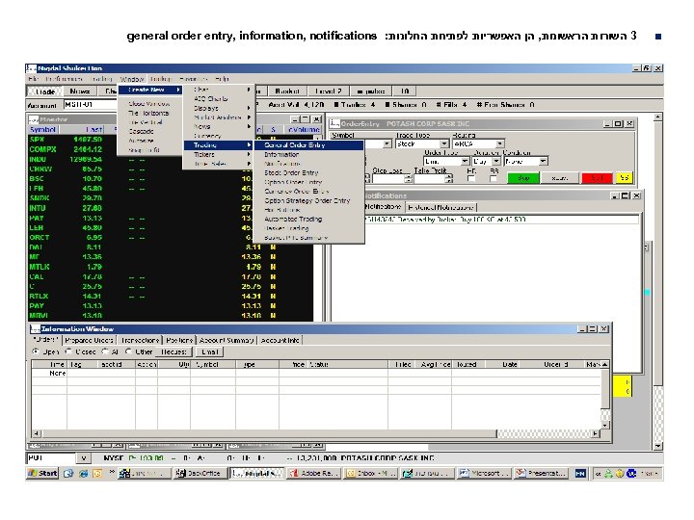Choose Automated Trading menu entry
This screenshot has height=520, width=694.
click(x=293, y=220)
